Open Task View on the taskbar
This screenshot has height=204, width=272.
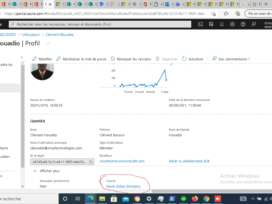(x=78, y=199)
